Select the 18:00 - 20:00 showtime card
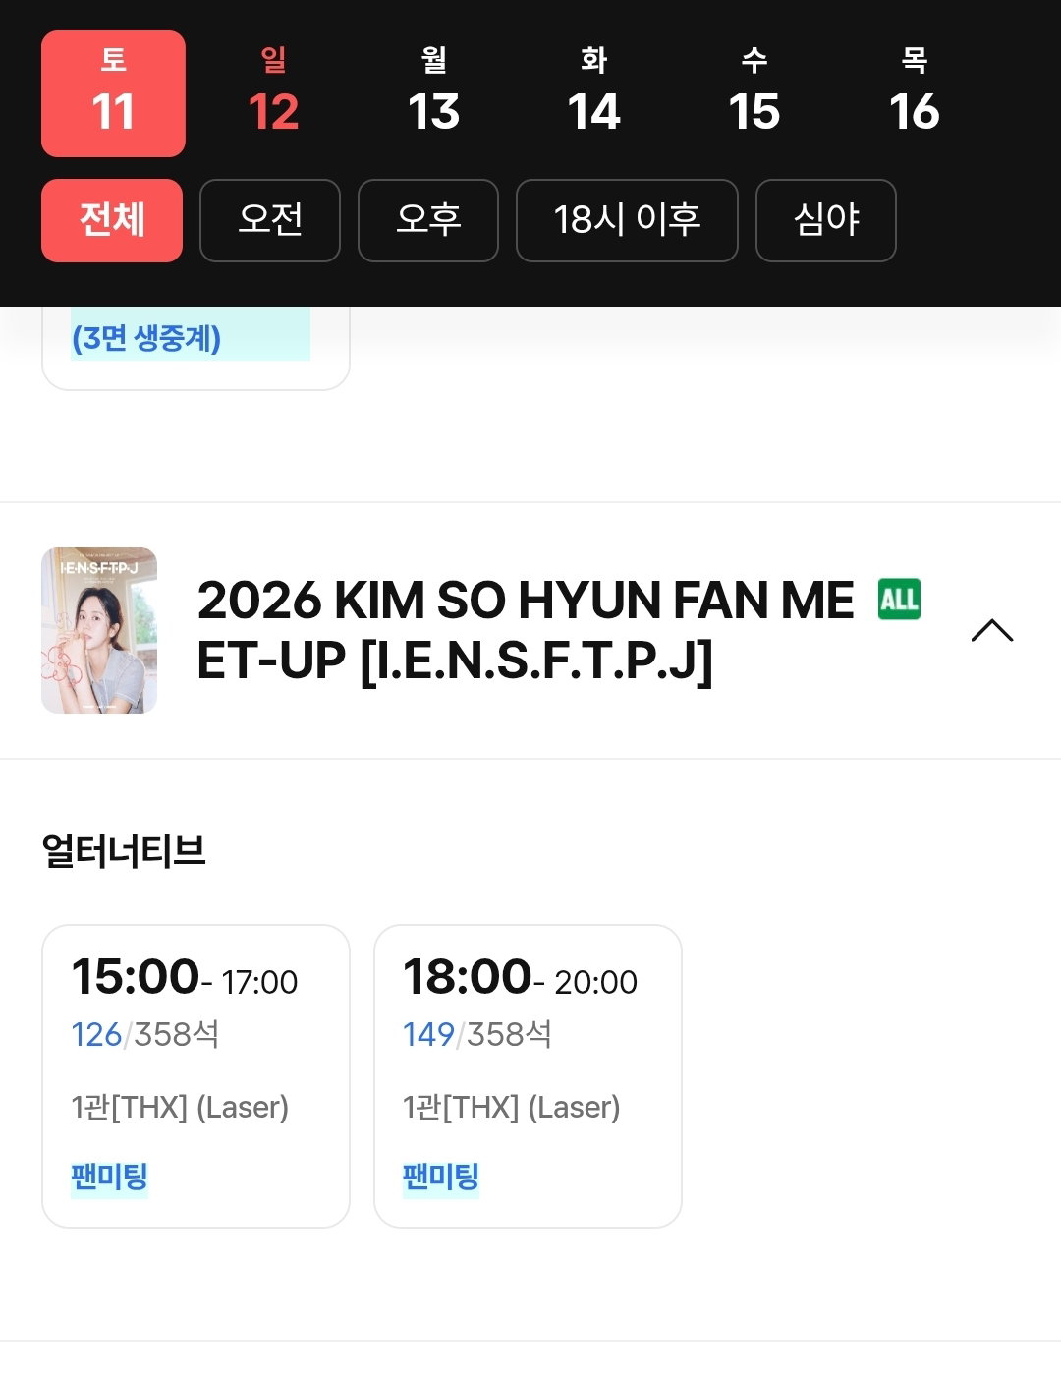 coord(528,1075)
